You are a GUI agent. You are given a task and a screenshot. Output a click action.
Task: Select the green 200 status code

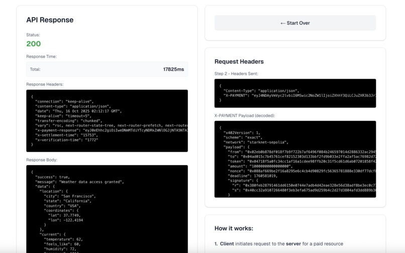34,44
